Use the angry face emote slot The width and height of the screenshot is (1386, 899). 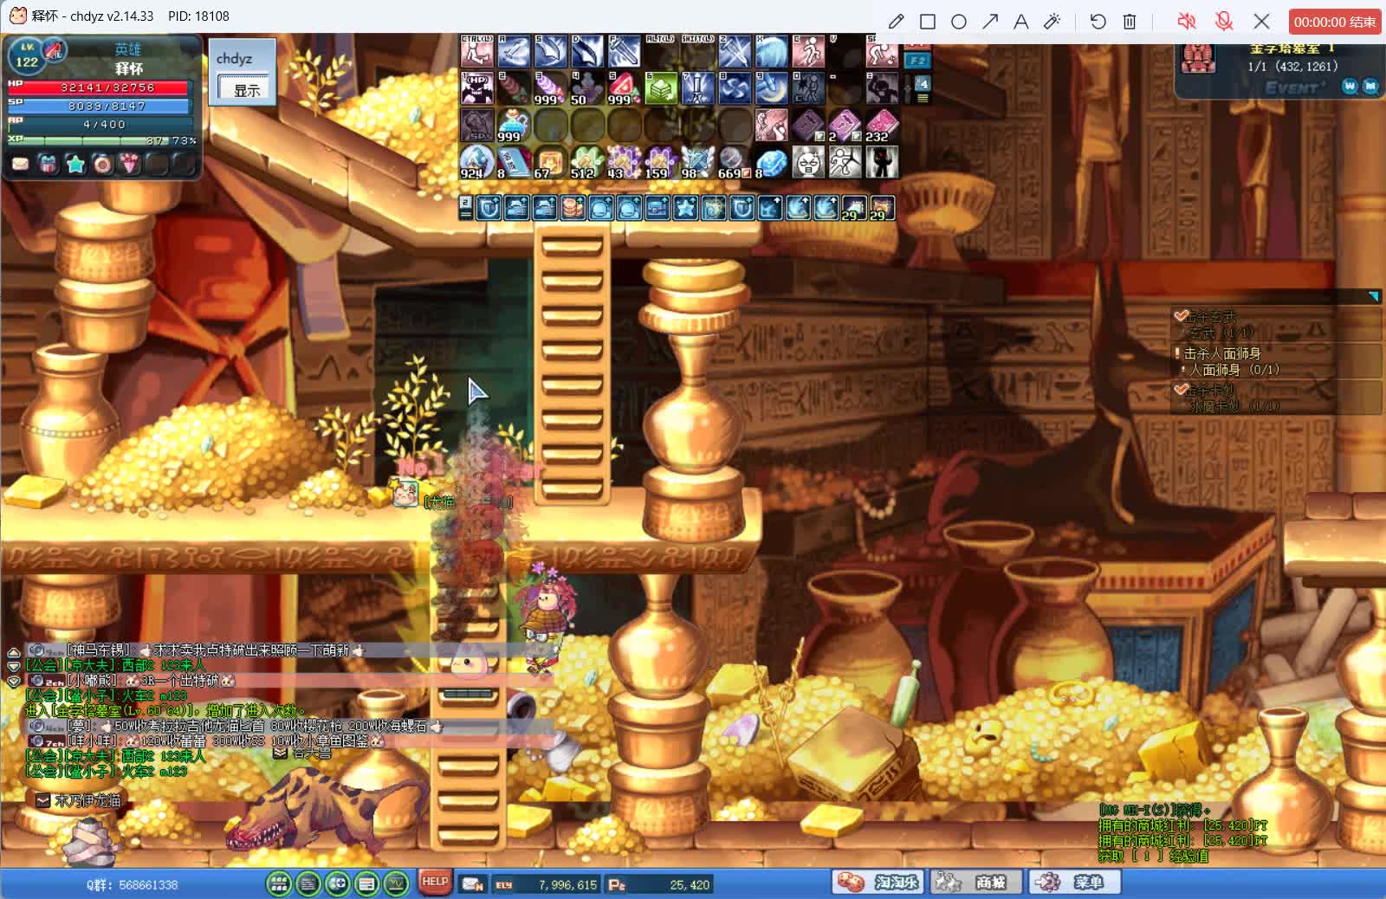pos(808,162)
